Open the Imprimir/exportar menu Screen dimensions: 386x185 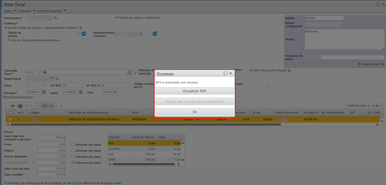tap(51, 11)
